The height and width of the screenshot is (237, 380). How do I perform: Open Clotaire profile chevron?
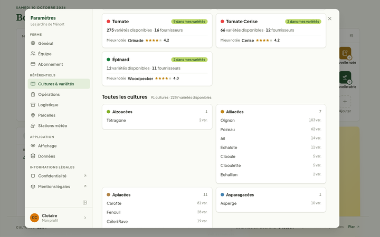(85, 218)
